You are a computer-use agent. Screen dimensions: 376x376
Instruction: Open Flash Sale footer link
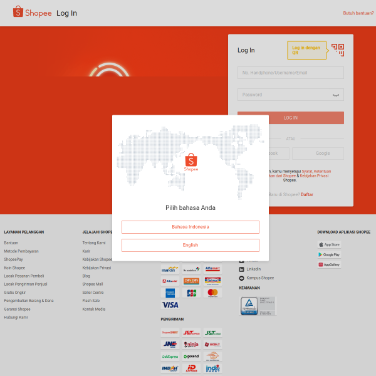(91, 301)
